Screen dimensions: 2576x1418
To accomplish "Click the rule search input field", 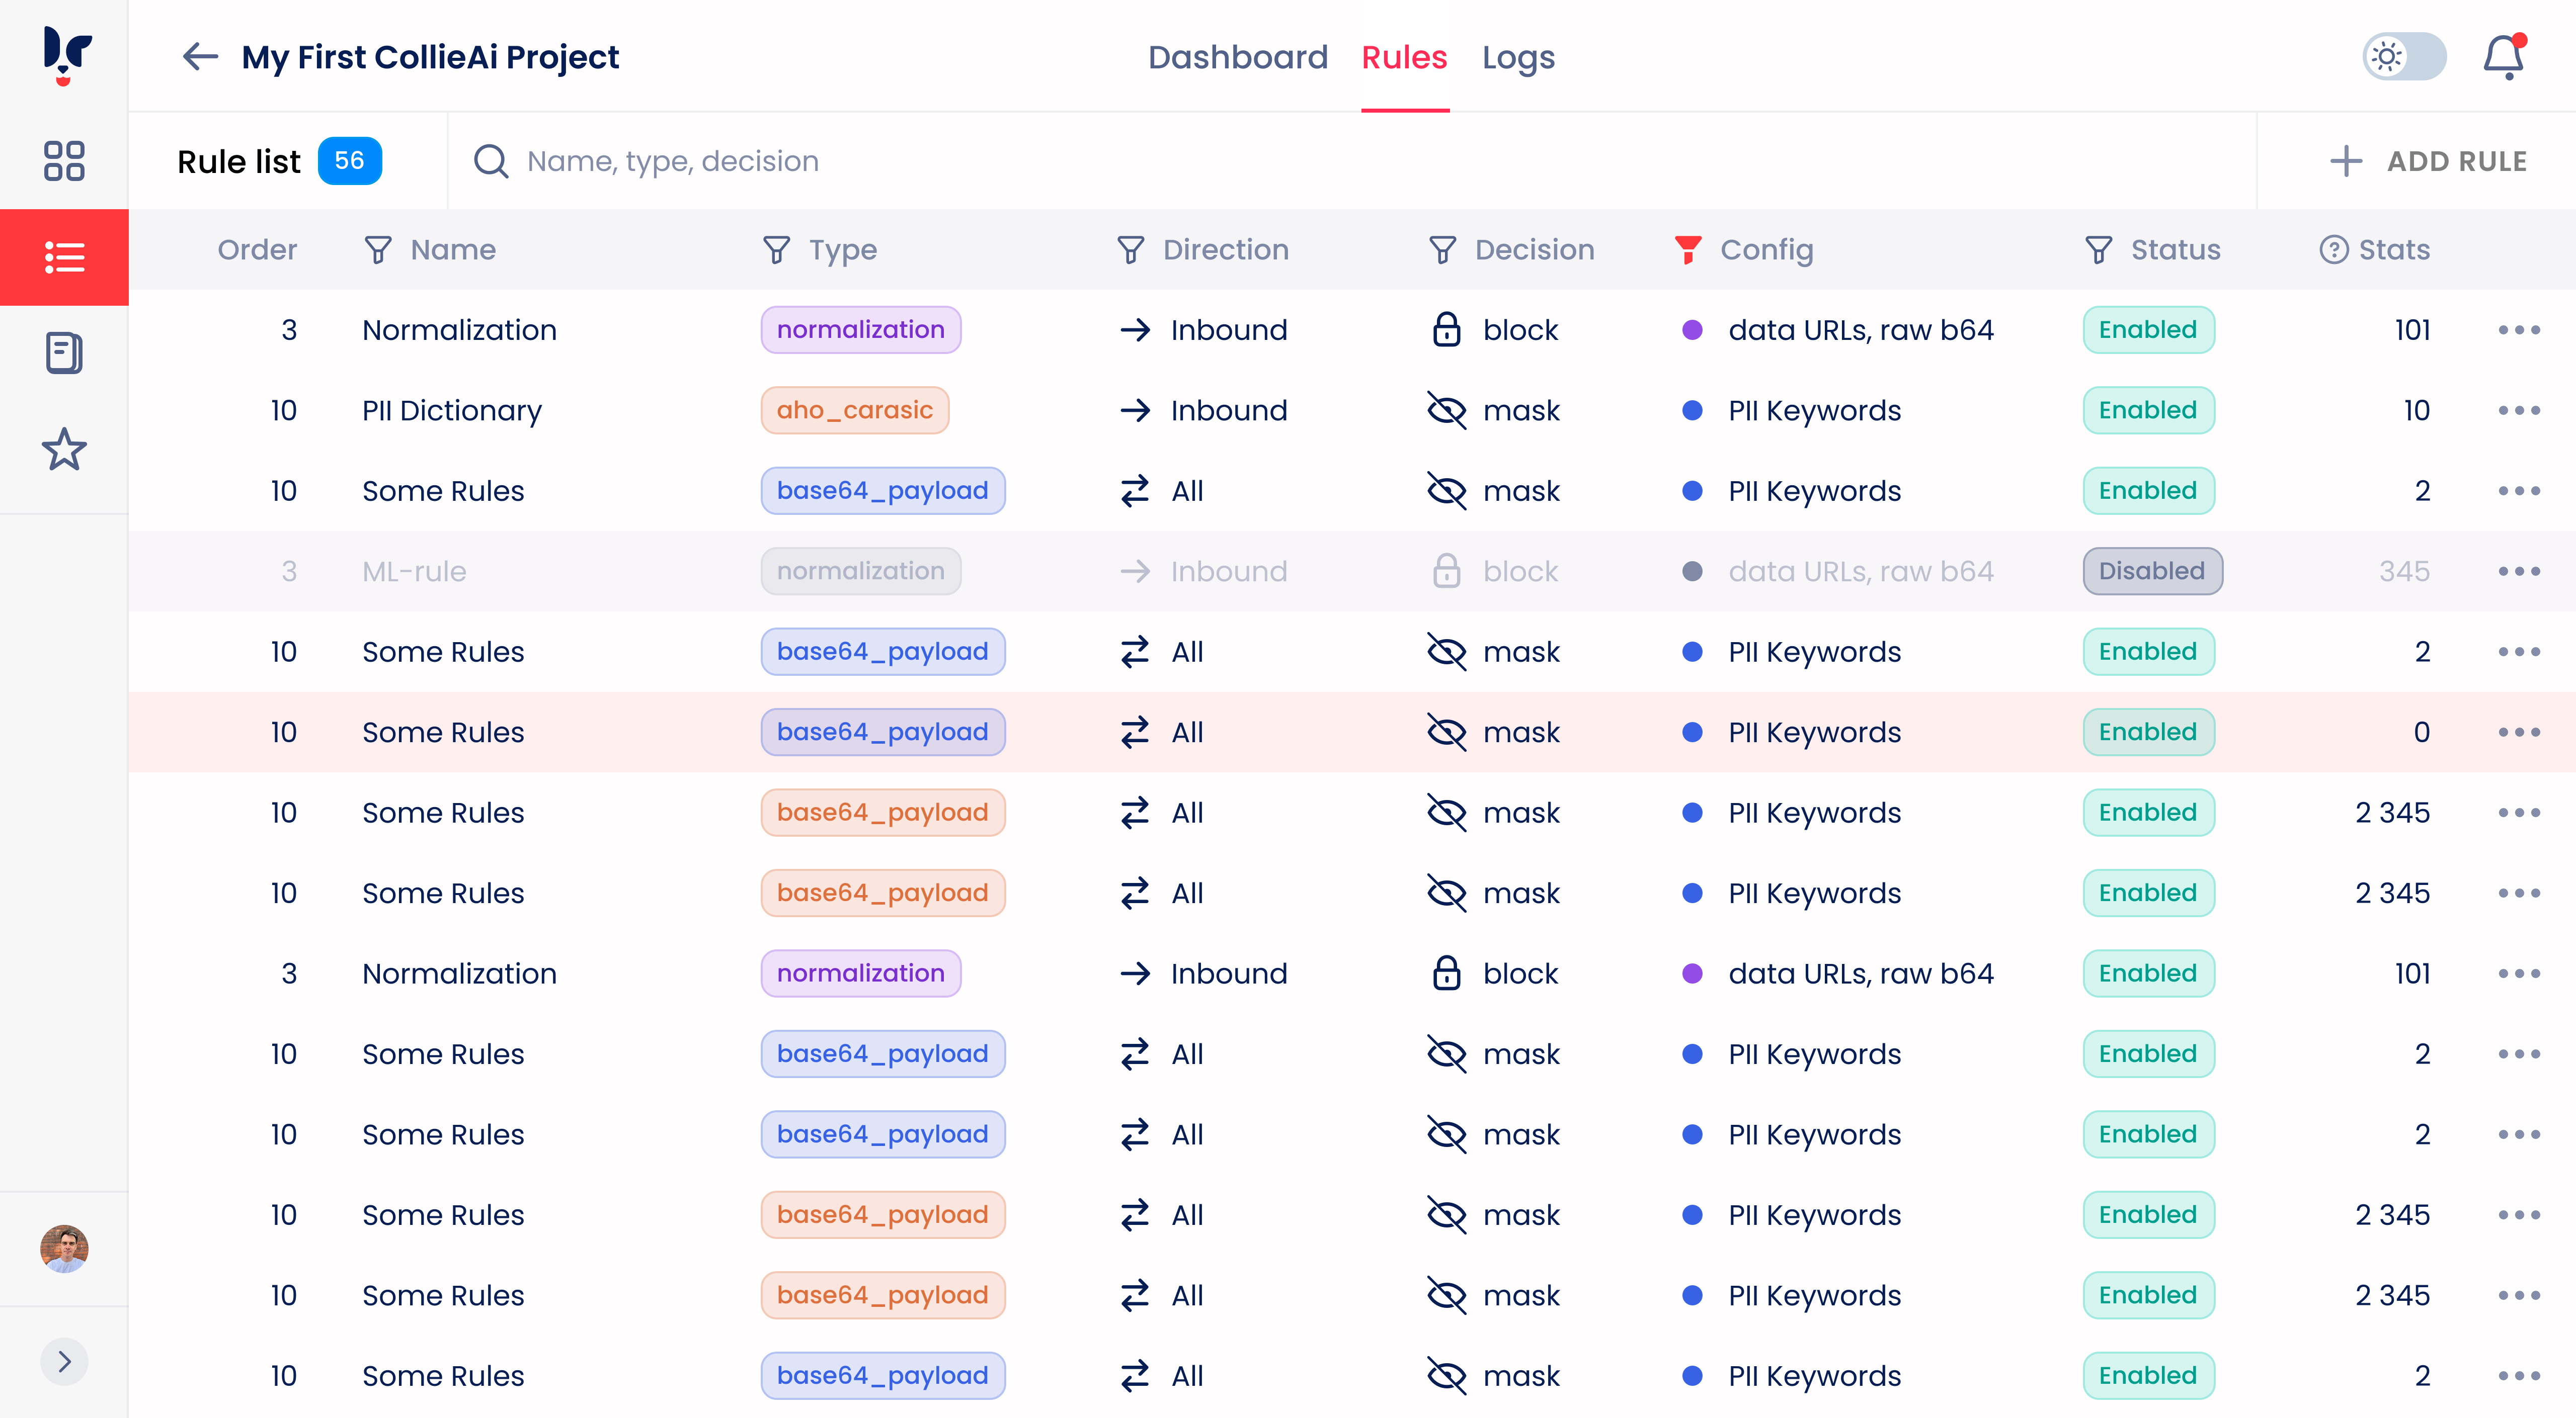I will (900, 160).
